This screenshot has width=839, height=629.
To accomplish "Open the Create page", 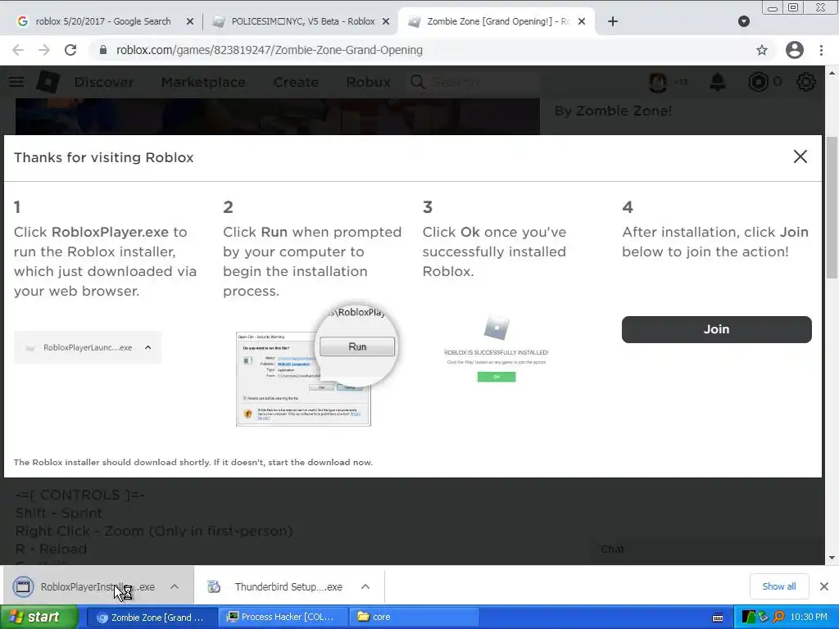I will click(x=296, y=82).
